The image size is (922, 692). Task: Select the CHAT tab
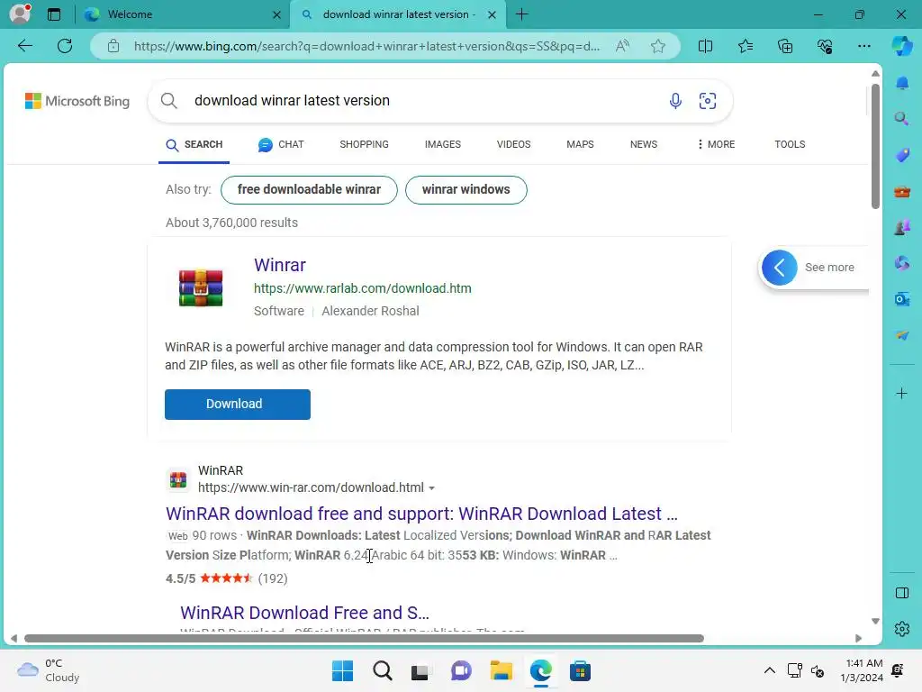tap(281, 144)
